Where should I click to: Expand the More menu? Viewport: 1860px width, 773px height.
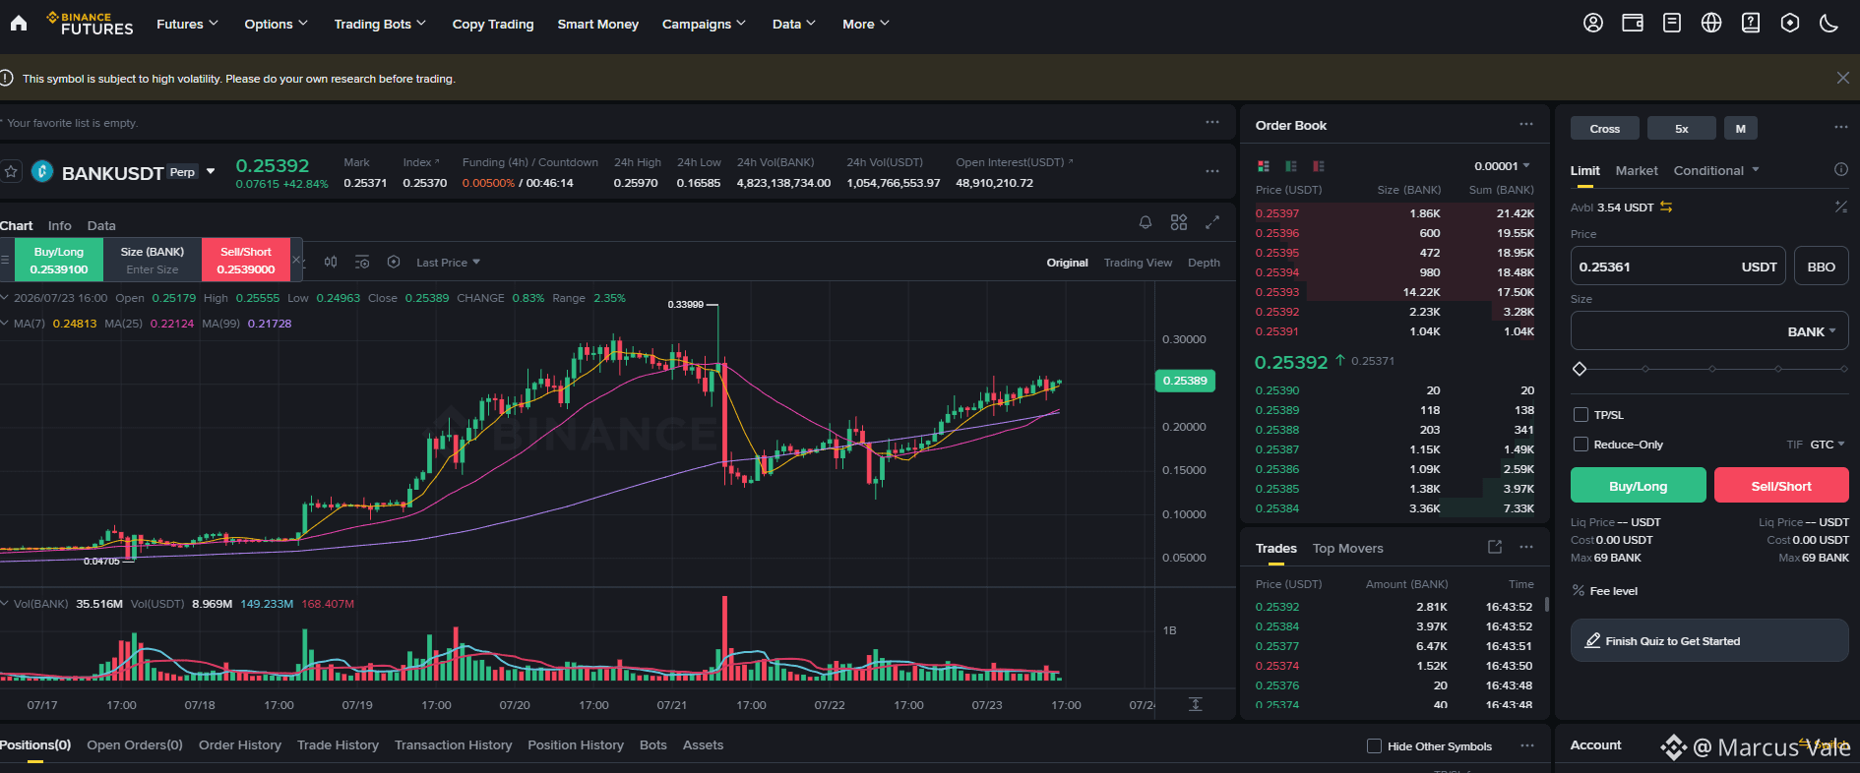click(x=865, y=24)
